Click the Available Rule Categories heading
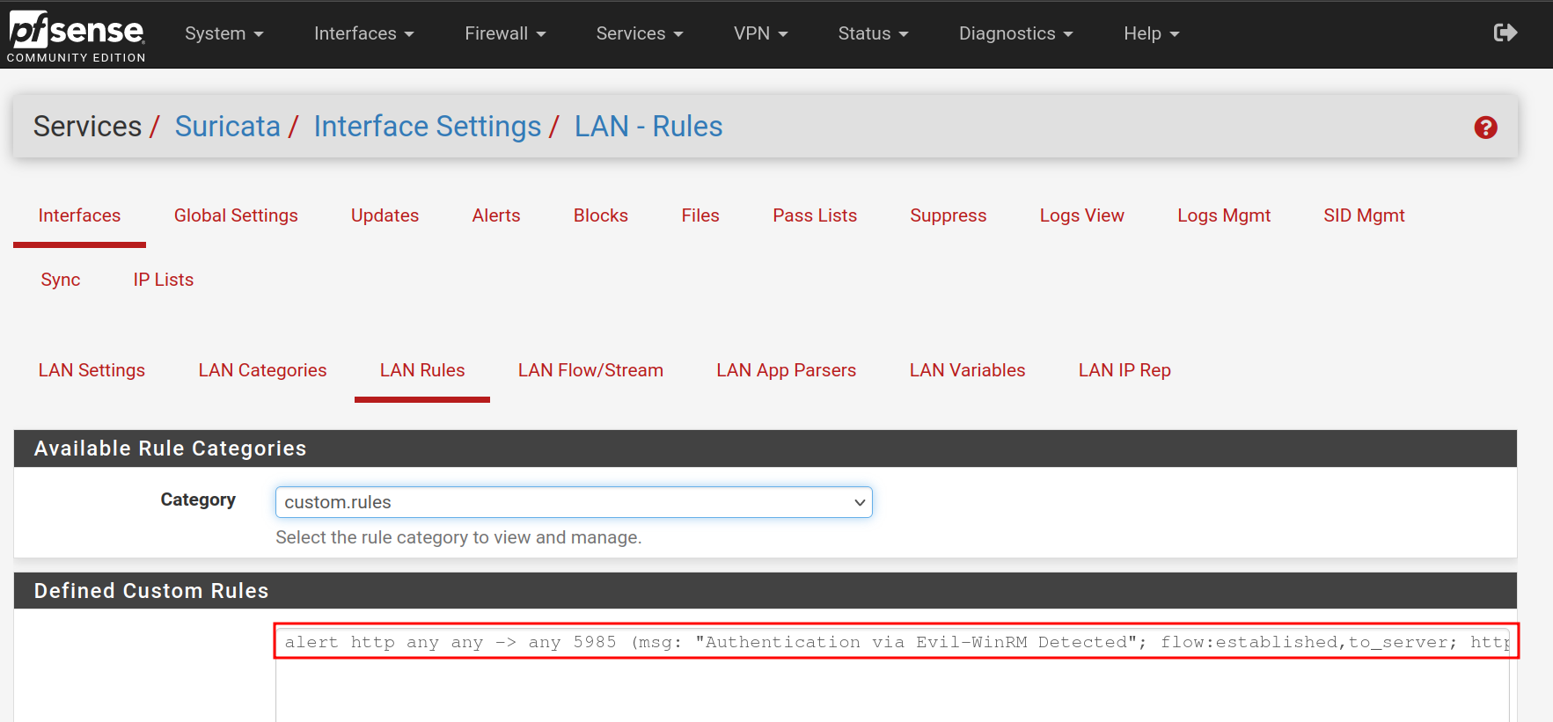The height and width of the screenshot is (722, 1553). click(x=766, y=449)
